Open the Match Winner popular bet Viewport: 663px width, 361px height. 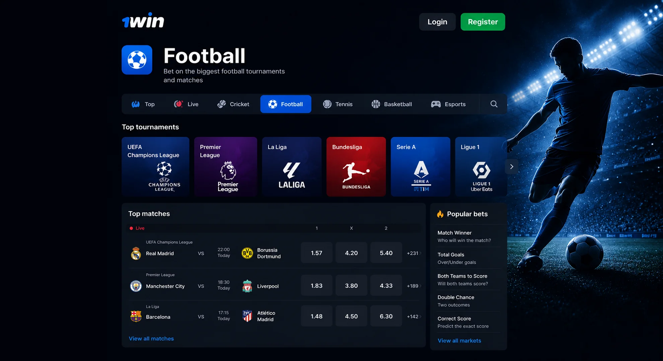tap(468, 236)
